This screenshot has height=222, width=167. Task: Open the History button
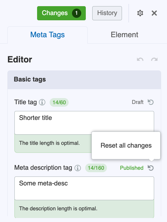(x=107, y=13)
